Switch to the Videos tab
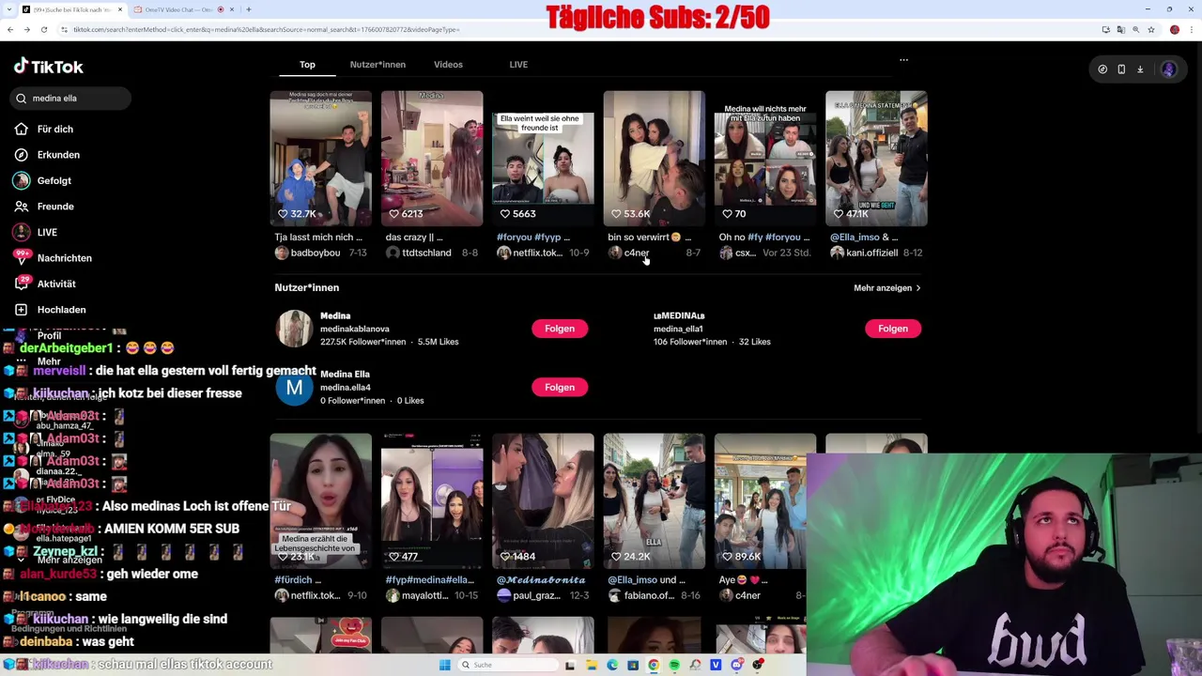This screenshot has height=676, width=1202. pyautogui.click(x=448, y=64)
